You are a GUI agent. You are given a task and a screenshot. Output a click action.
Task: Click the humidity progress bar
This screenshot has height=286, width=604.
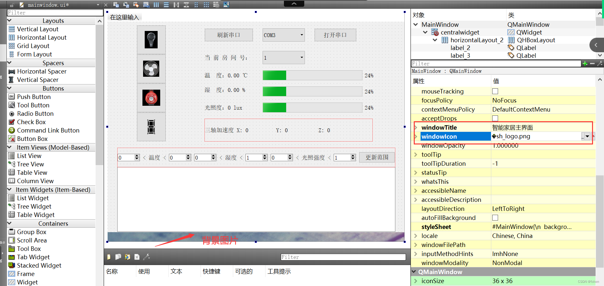[312, 92]
